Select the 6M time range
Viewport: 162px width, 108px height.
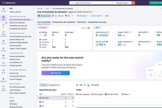(81, 85)
